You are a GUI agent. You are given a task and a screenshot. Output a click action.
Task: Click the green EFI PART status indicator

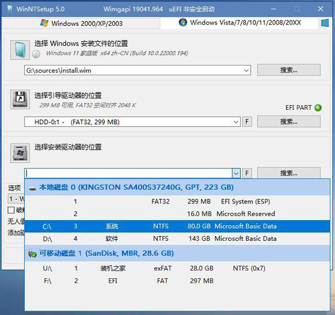tap(318, 108)
